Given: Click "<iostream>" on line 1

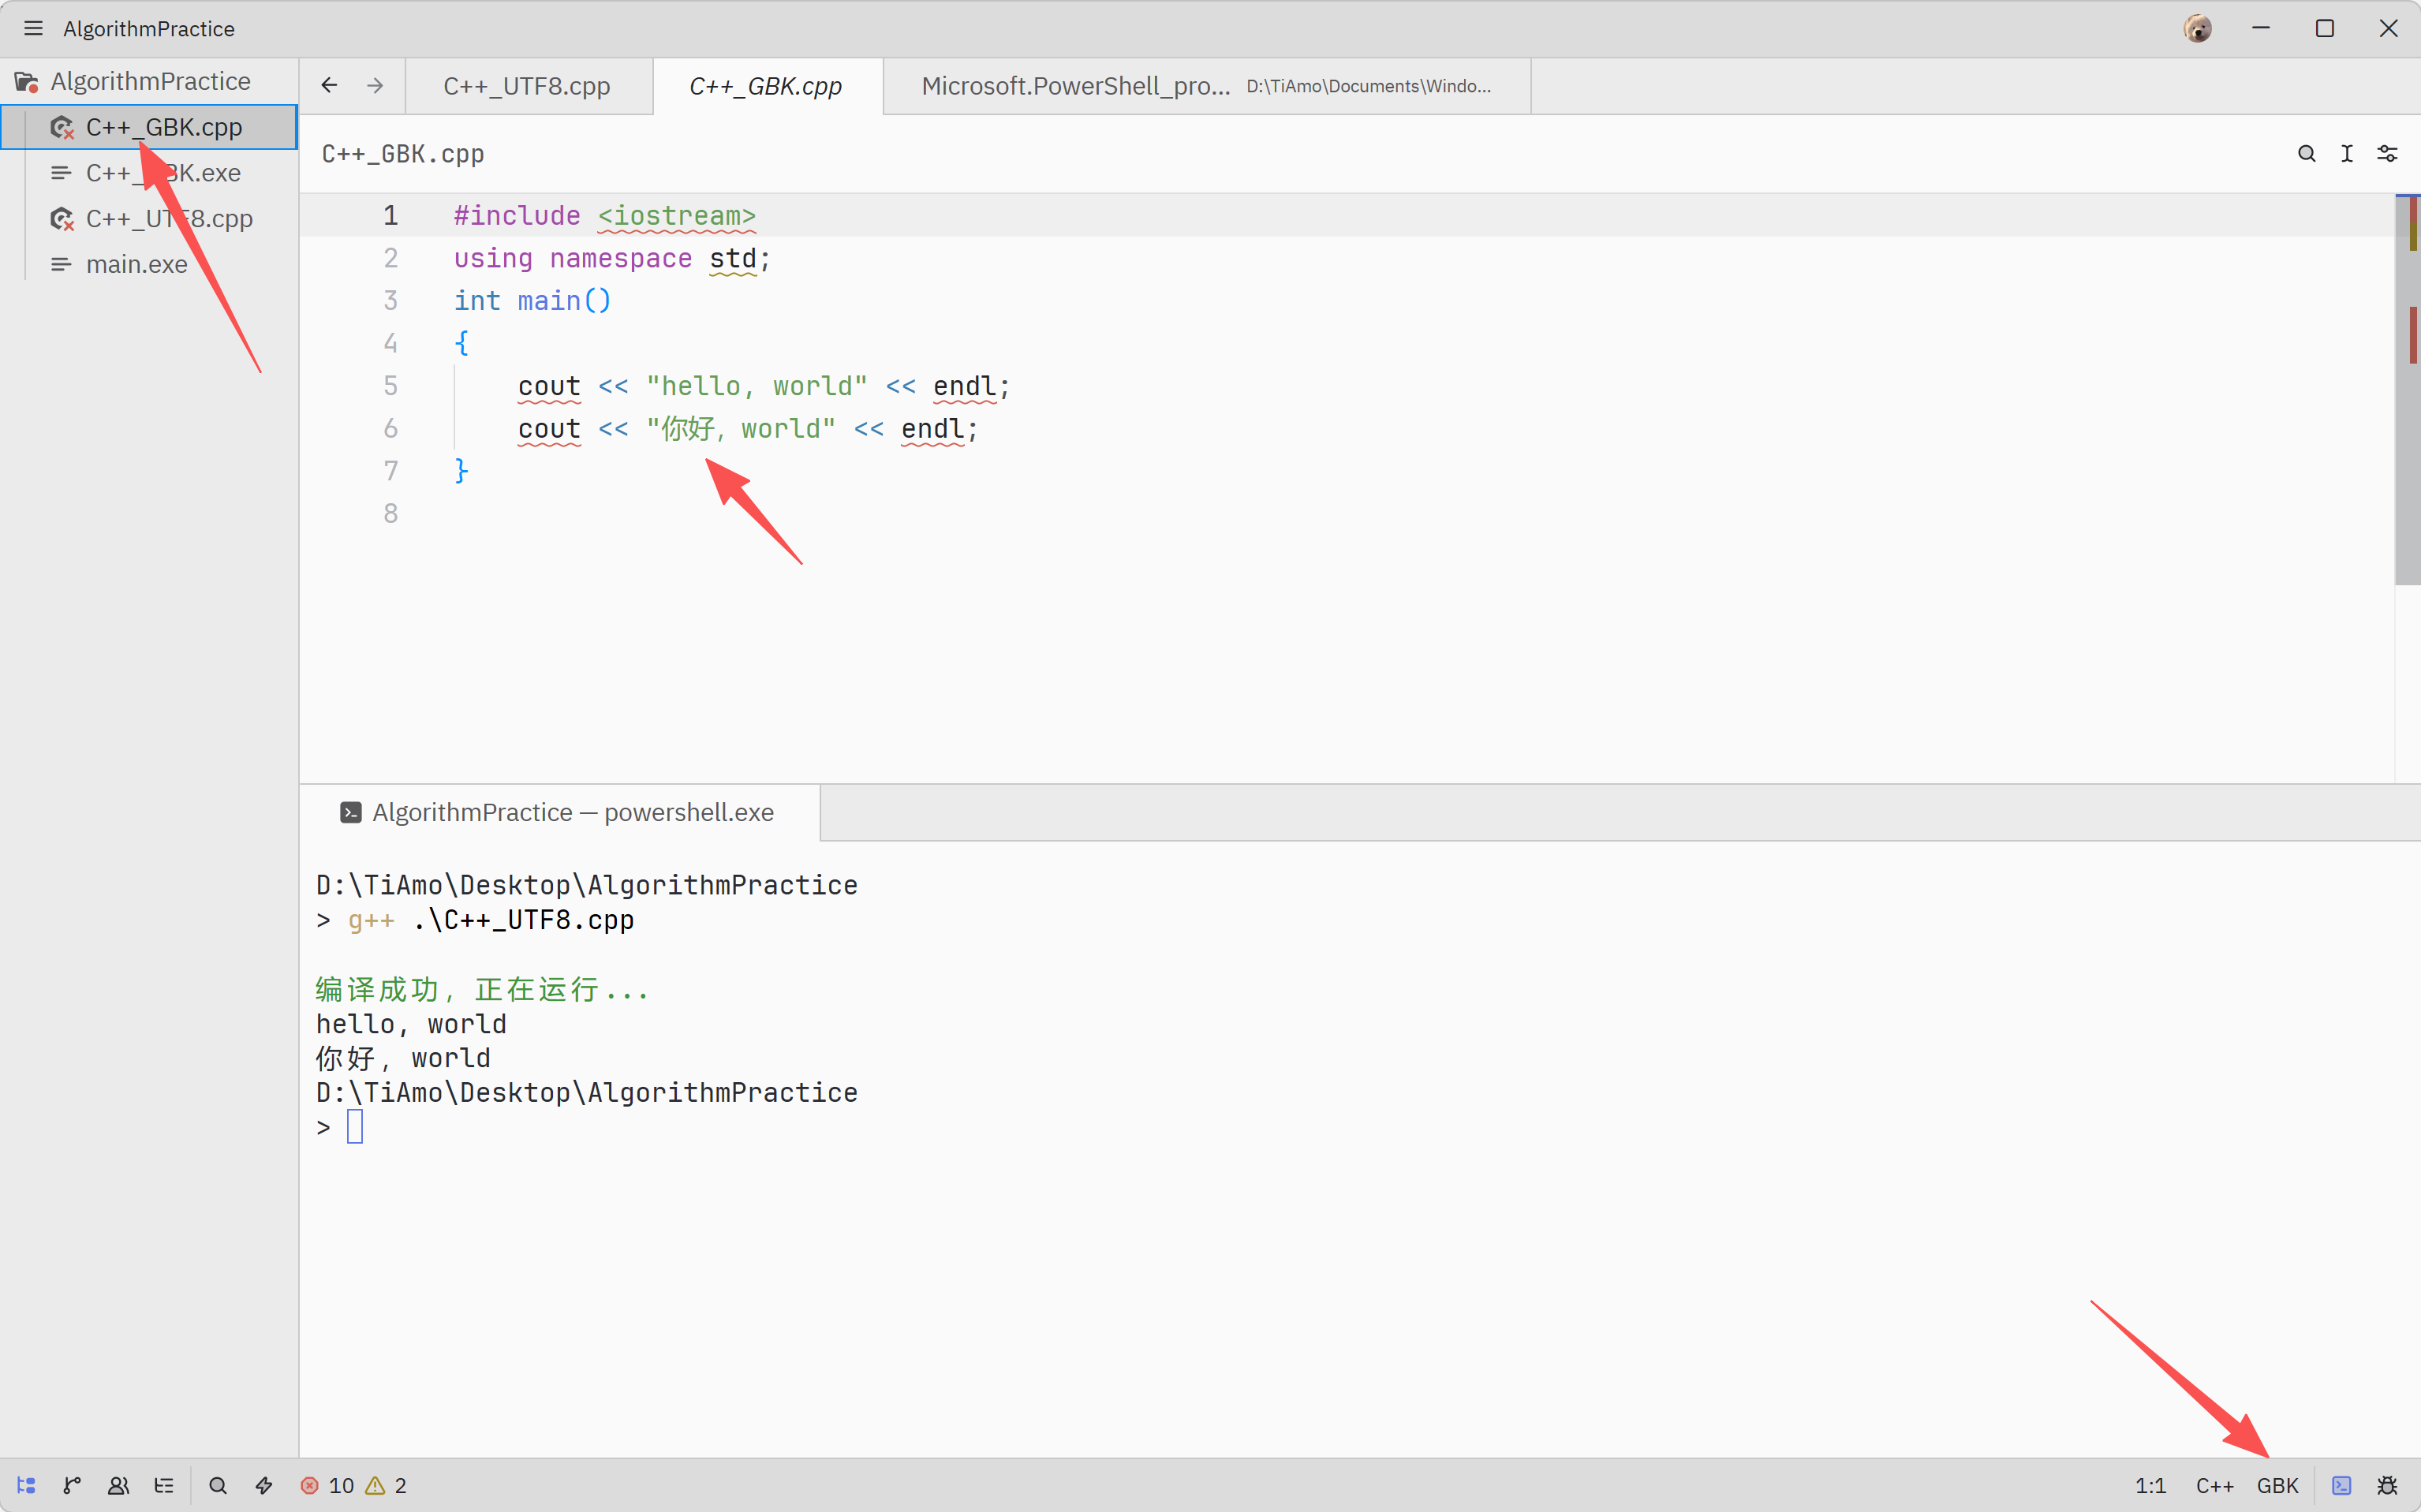Looking at the screenshot, I should [x=677, y=216].
